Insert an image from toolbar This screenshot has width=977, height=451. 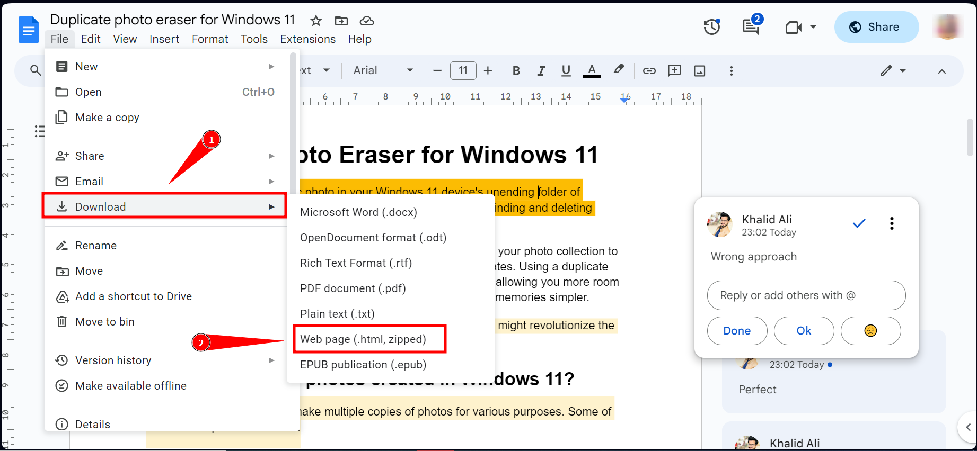[700, 70]
